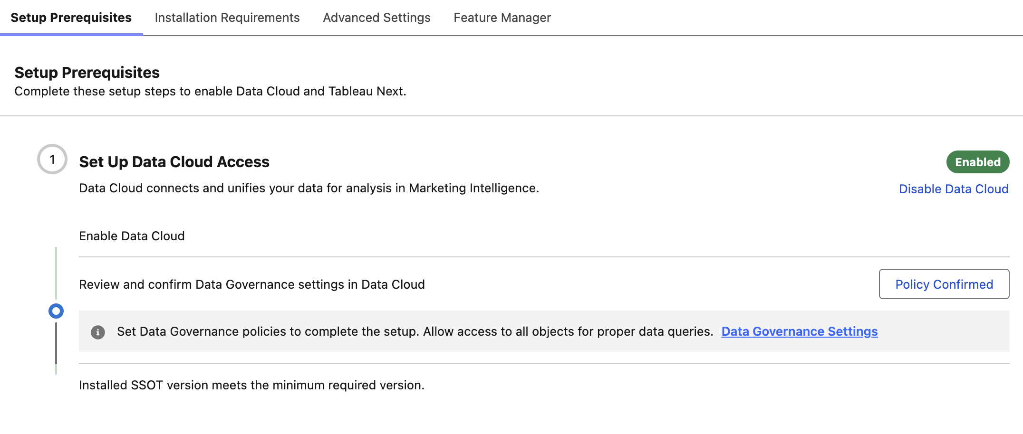Screen dimensions: 1023x434
Task: Click the Setup Prerequisites page title
Action: 87,72
